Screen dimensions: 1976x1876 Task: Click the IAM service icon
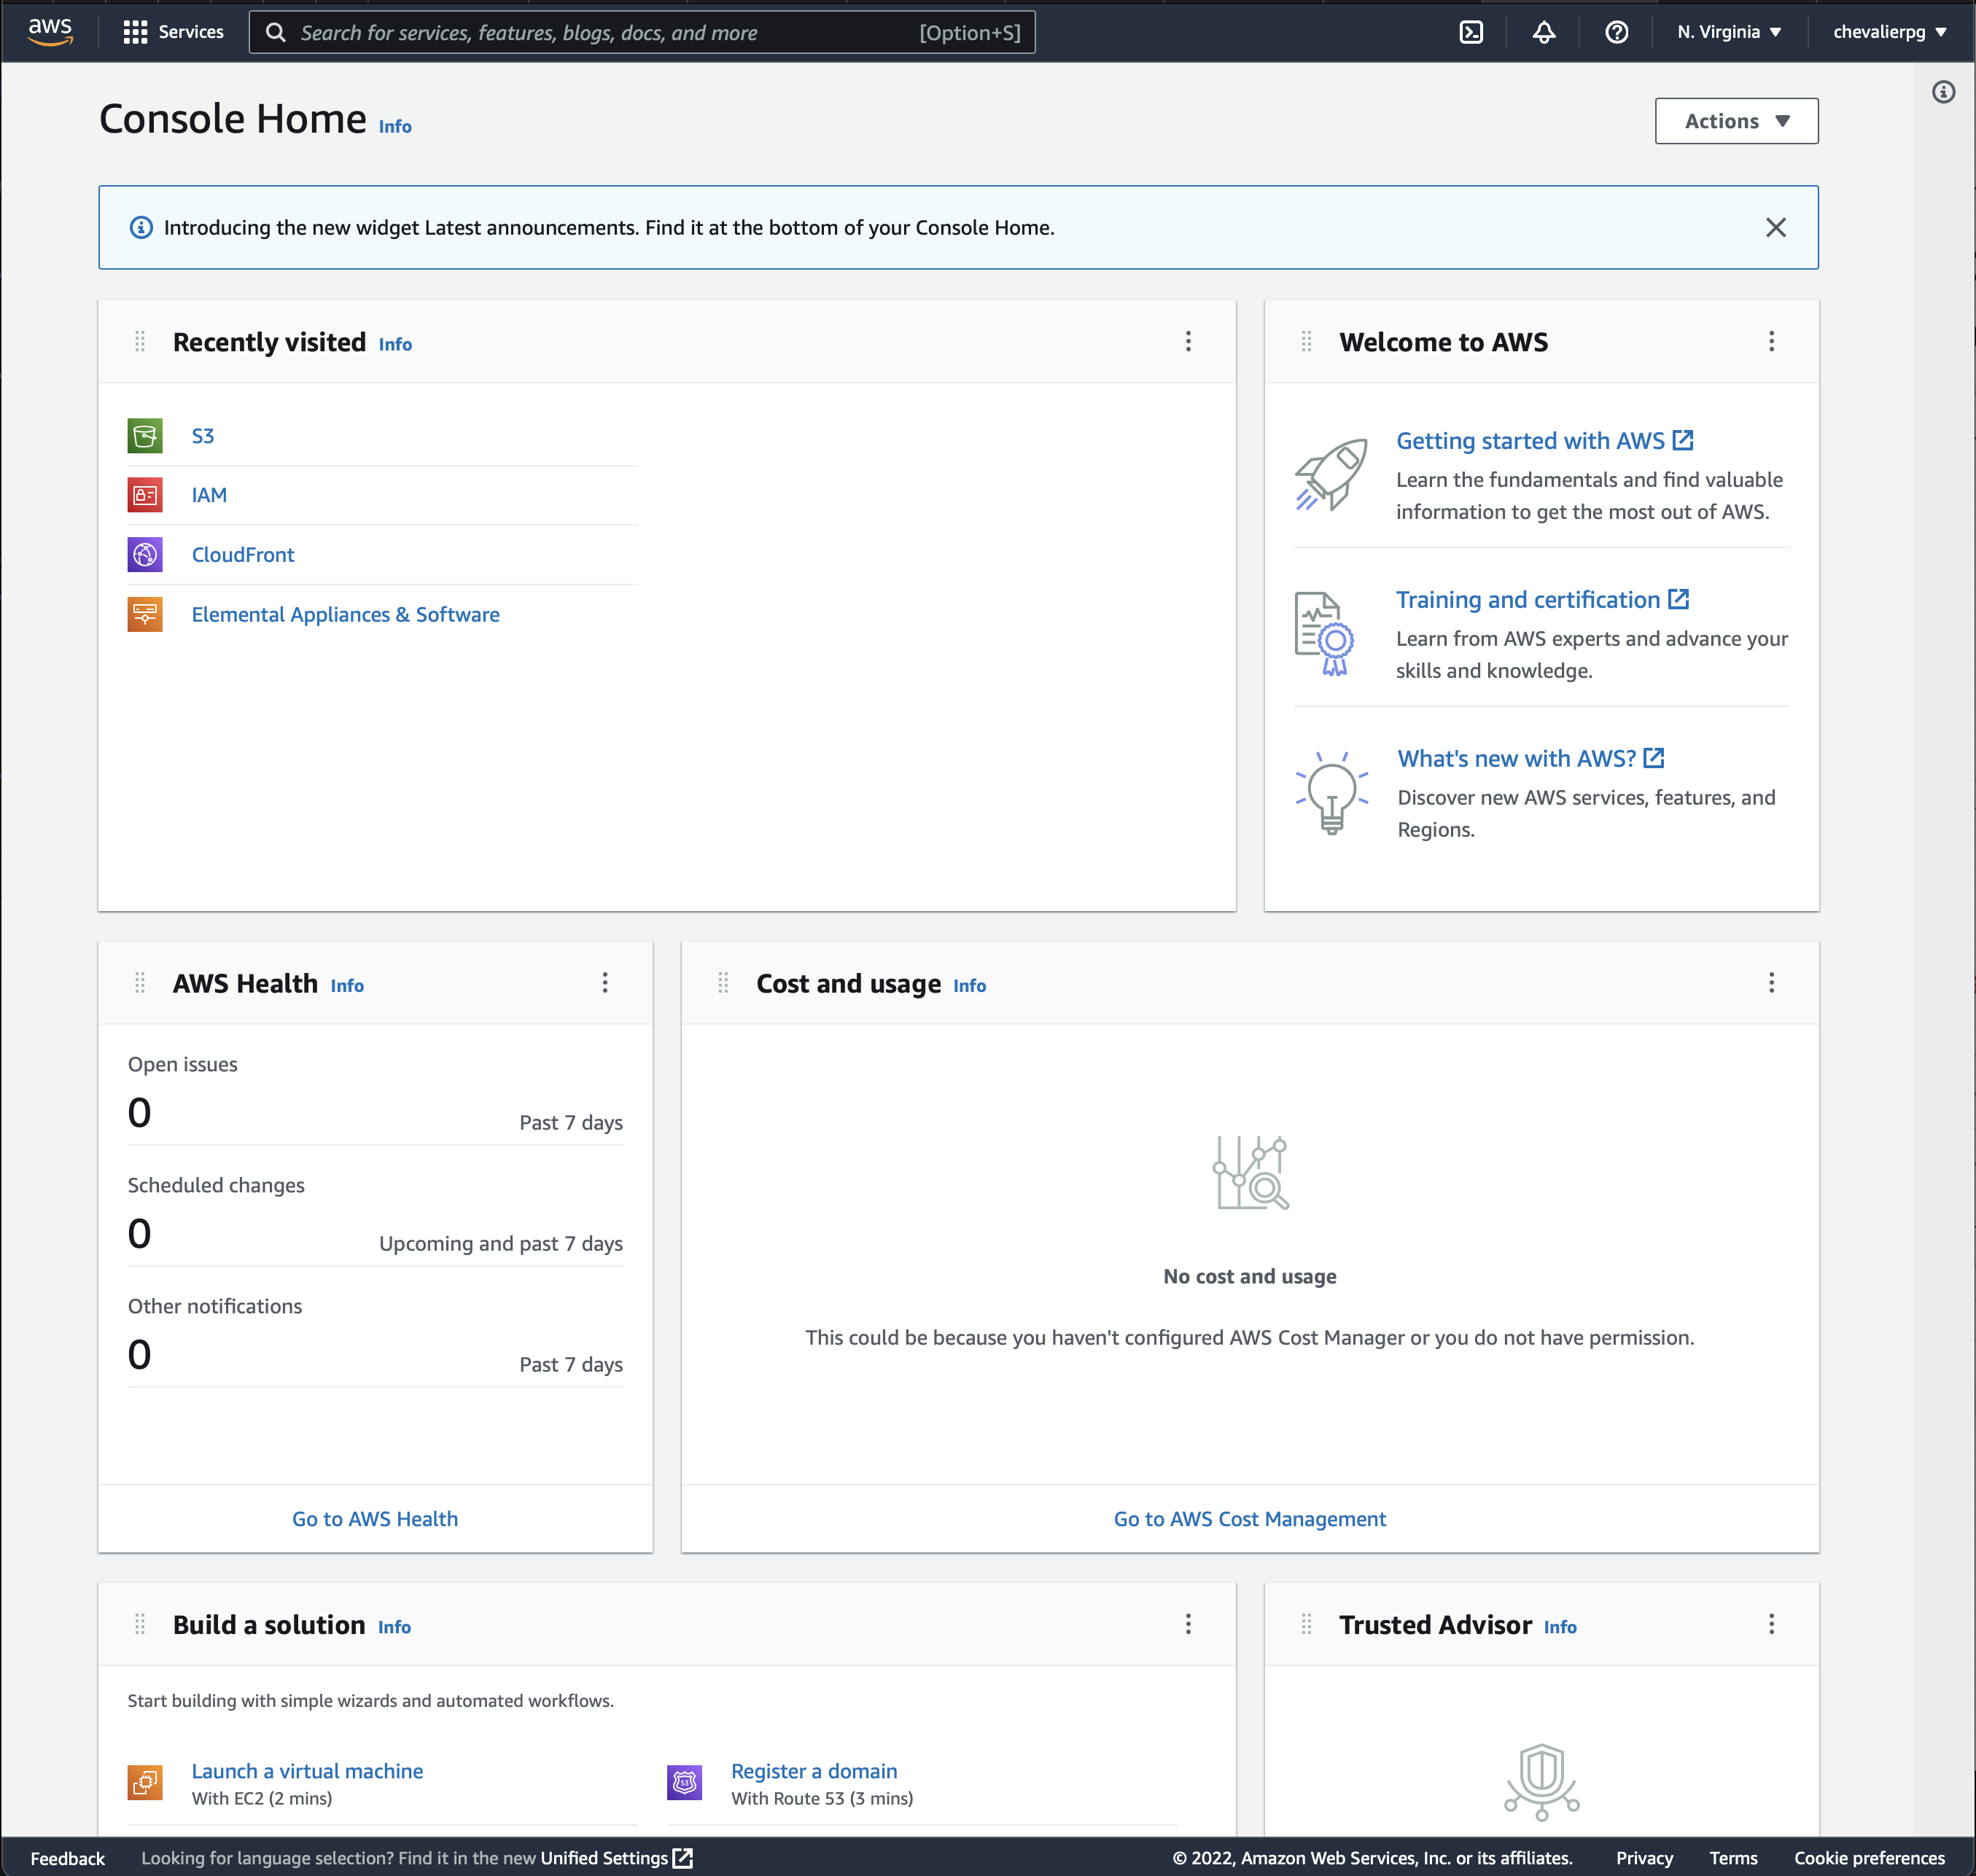(145, 495)
